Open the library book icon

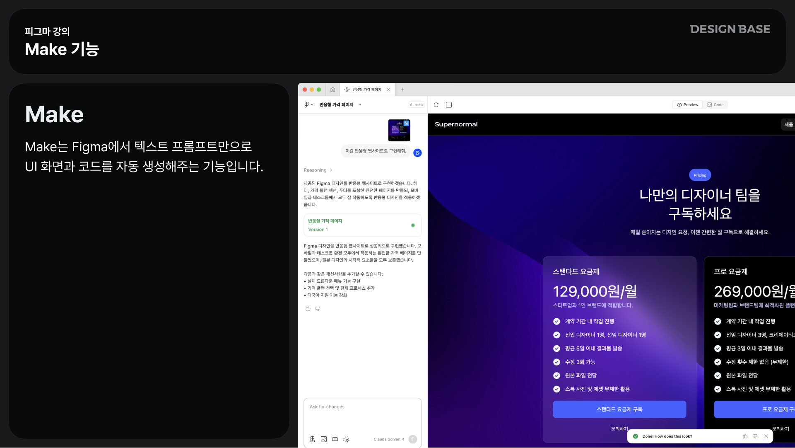(335, 439)
